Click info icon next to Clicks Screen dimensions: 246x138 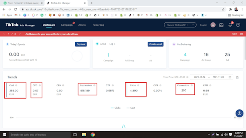tap(138, 85)
